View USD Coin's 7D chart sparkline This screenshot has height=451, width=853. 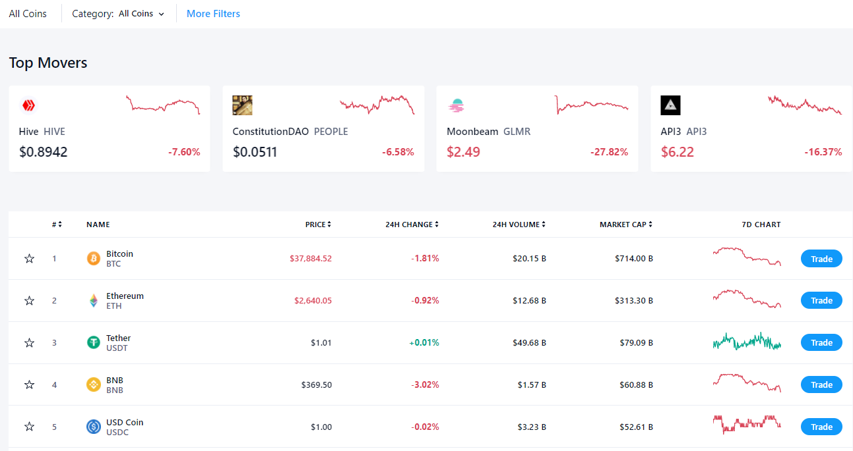pos(747,424)
